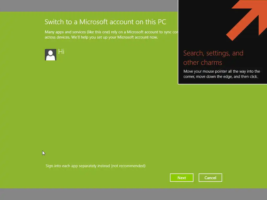Click the 'Search, settings, and other charms' heading
Screen dimensions: 267x200
[213, 58]
